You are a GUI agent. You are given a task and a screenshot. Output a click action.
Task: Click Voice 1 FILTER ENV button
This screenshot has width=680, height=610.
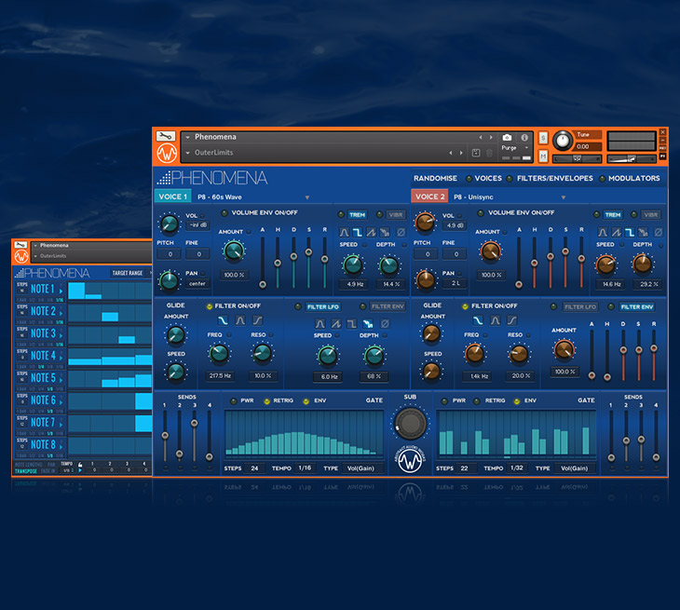(388, 306)
